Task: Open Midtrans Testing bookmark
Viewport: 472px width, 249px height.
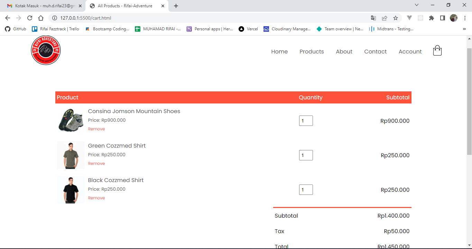Action: (391, 29)
